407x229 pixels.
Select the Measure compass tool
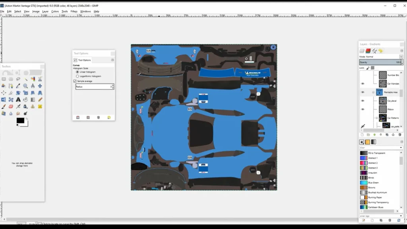(x=33, y=86)
